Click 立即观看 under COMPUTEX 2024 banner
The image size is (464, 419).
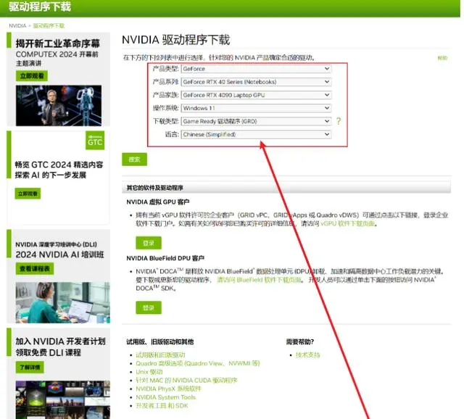pos(32,75)
